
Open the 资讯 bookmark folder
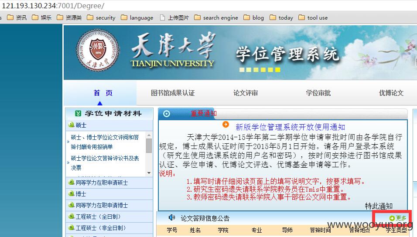pos(17,18)
